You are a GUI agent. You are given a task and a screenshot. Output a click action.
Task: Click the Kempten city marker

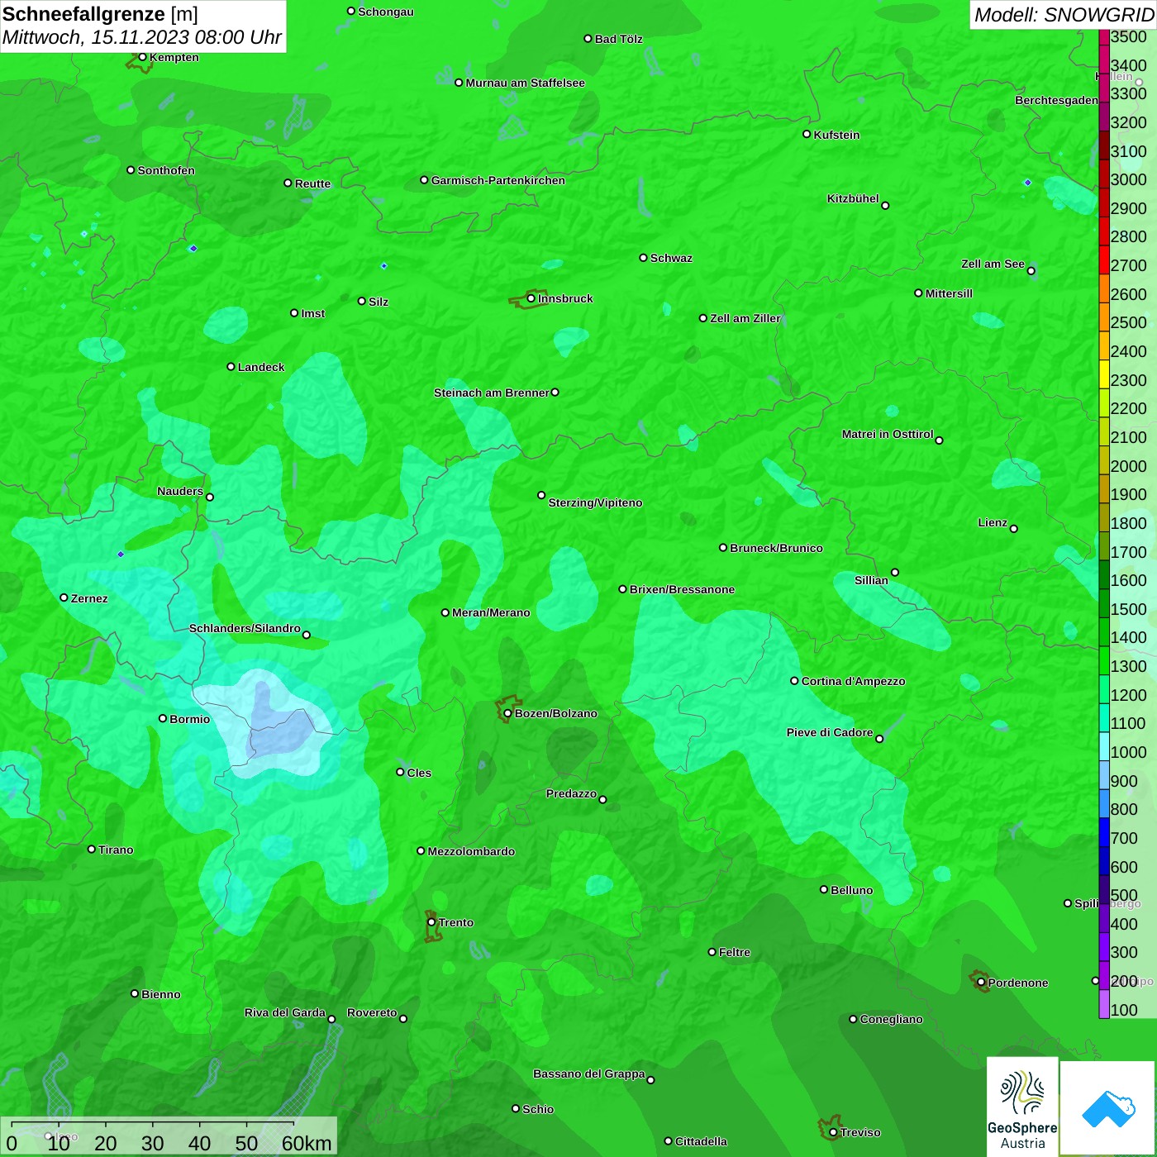pyautogui.click(x=142, y=57)
